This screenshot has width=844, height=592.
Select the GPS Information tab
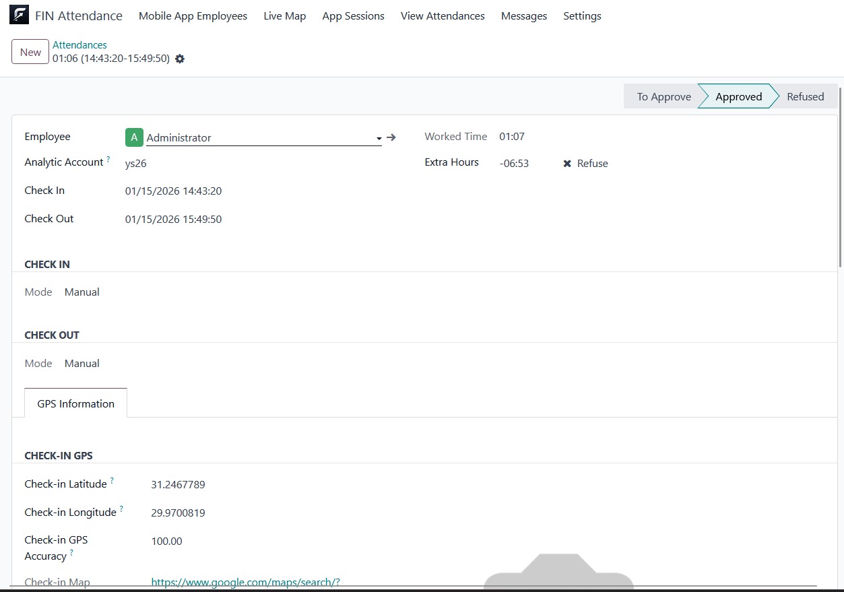tap(76, 404)
